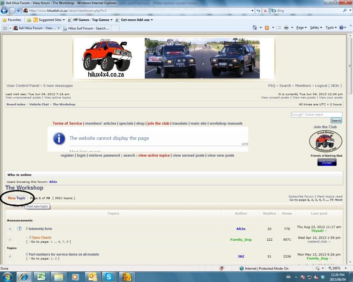Image resolution: width=353 pixels, height=282 pixels.
Task: Close the 4x4 Hilux Forum tab
Action: tap(59, 28)
